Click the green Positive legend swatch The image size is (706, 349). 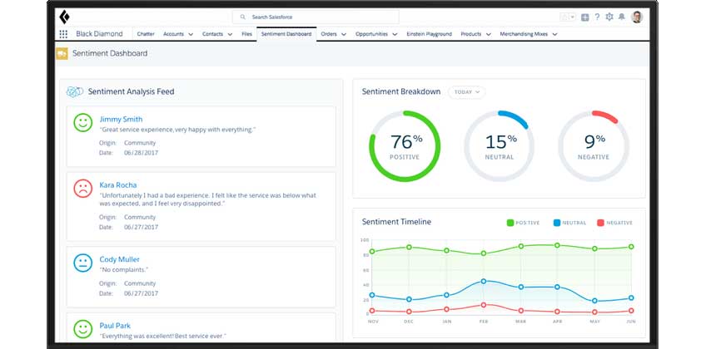pos(510,223)
